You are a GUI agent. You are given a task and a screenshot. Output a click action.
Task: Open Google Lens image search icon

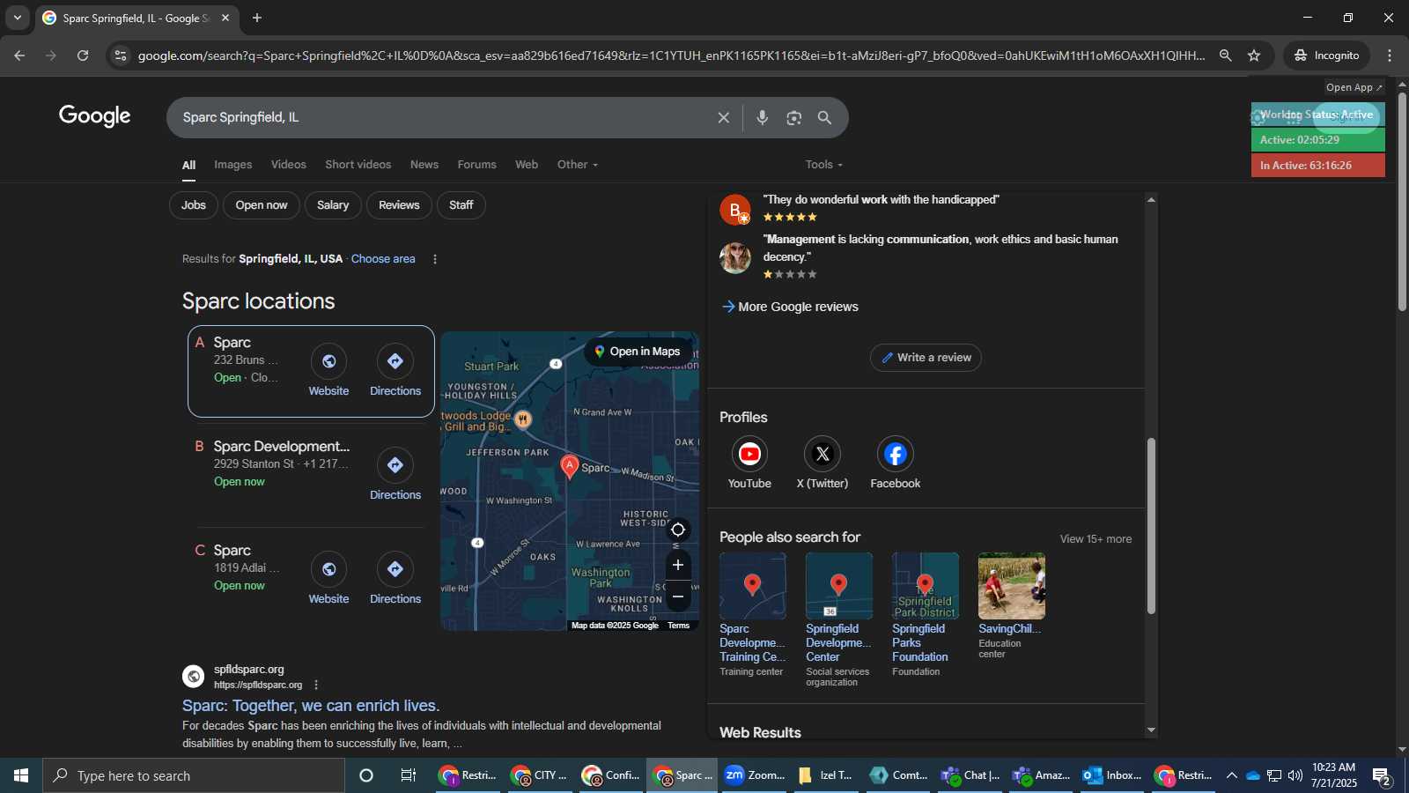click(x=794, y=117)
